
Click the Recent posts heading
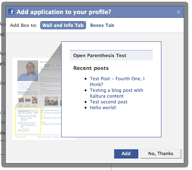(91, 68)
